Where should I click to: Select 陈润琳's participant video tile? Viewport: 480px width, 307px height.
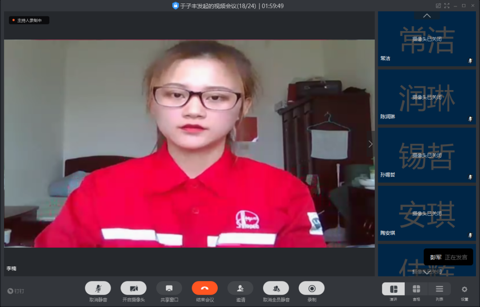click(427, 97)
